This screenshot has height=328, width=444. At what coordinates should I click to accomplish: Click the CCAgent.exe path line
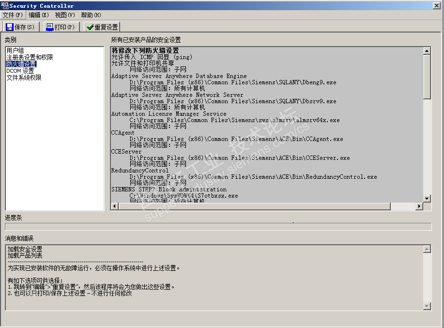tap(236, 139)
